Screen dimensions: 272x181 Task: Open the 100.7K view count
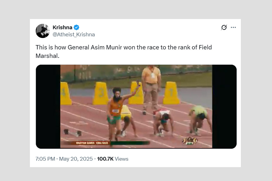(x=105, y=159)
